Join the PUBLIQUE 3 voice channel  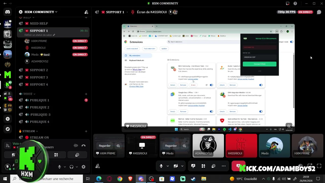coord(53,115)
